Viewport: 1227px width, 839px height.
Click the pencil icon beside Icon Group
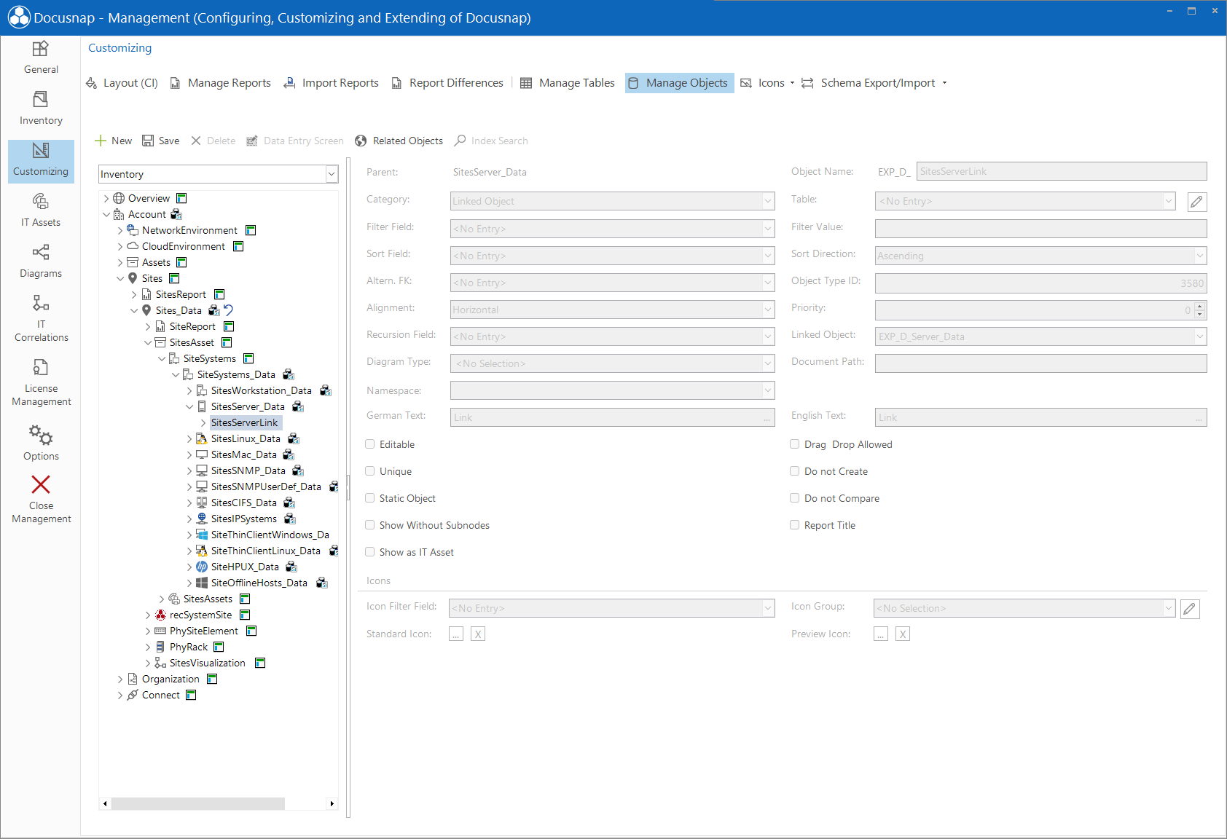[1190, 609]
